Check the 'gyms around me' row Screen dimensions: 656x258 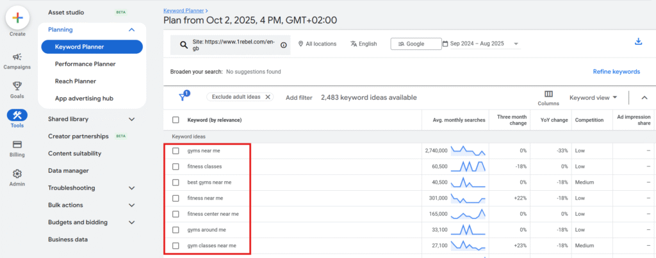[176, 230]
